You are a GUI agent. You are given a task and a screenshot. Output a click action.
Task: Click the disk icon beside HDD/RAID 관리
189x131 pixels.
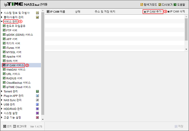[x=37, y=109]
